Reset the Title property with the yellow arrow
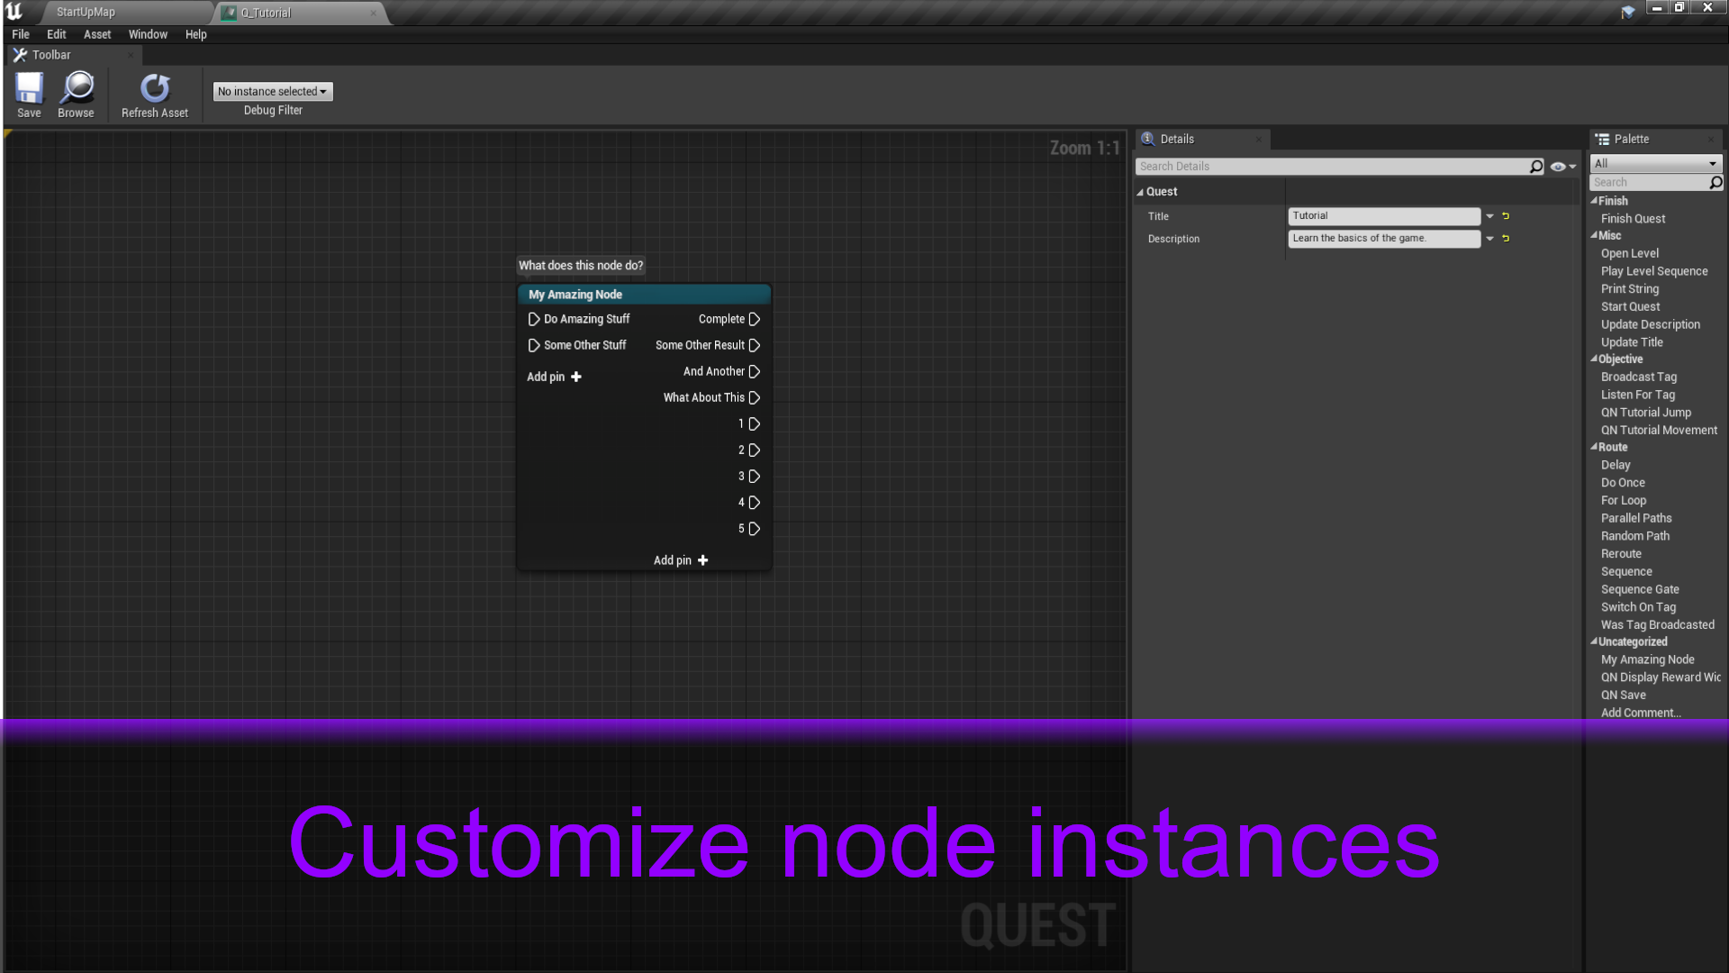Image resolution: width=1729 pixels, height=973 pixels. tap(1505, 215)
